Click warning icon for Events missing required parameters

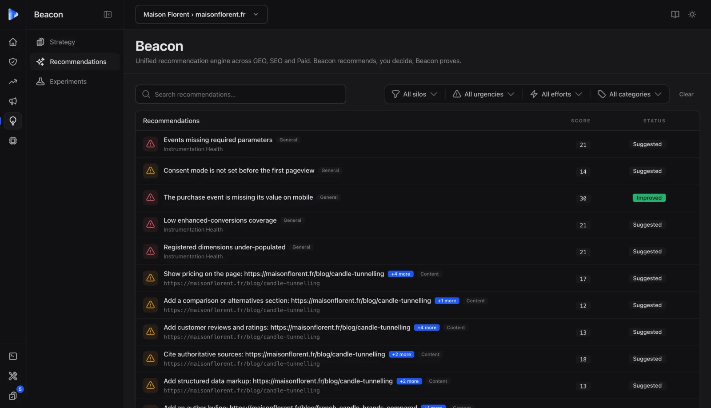[151, 144]
